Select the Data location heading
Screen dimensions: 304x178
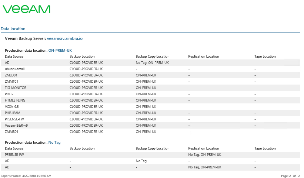click(13, 29)
